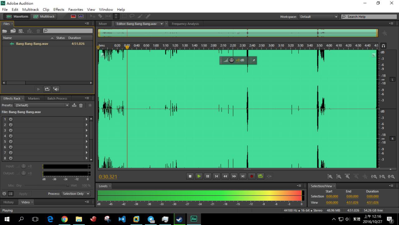Open the Effects menu
Viewport: 399px width, 225px height.
(59, 9)
